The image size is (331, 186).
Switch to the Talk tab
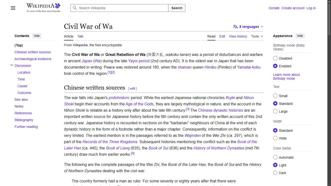(80, 36)
